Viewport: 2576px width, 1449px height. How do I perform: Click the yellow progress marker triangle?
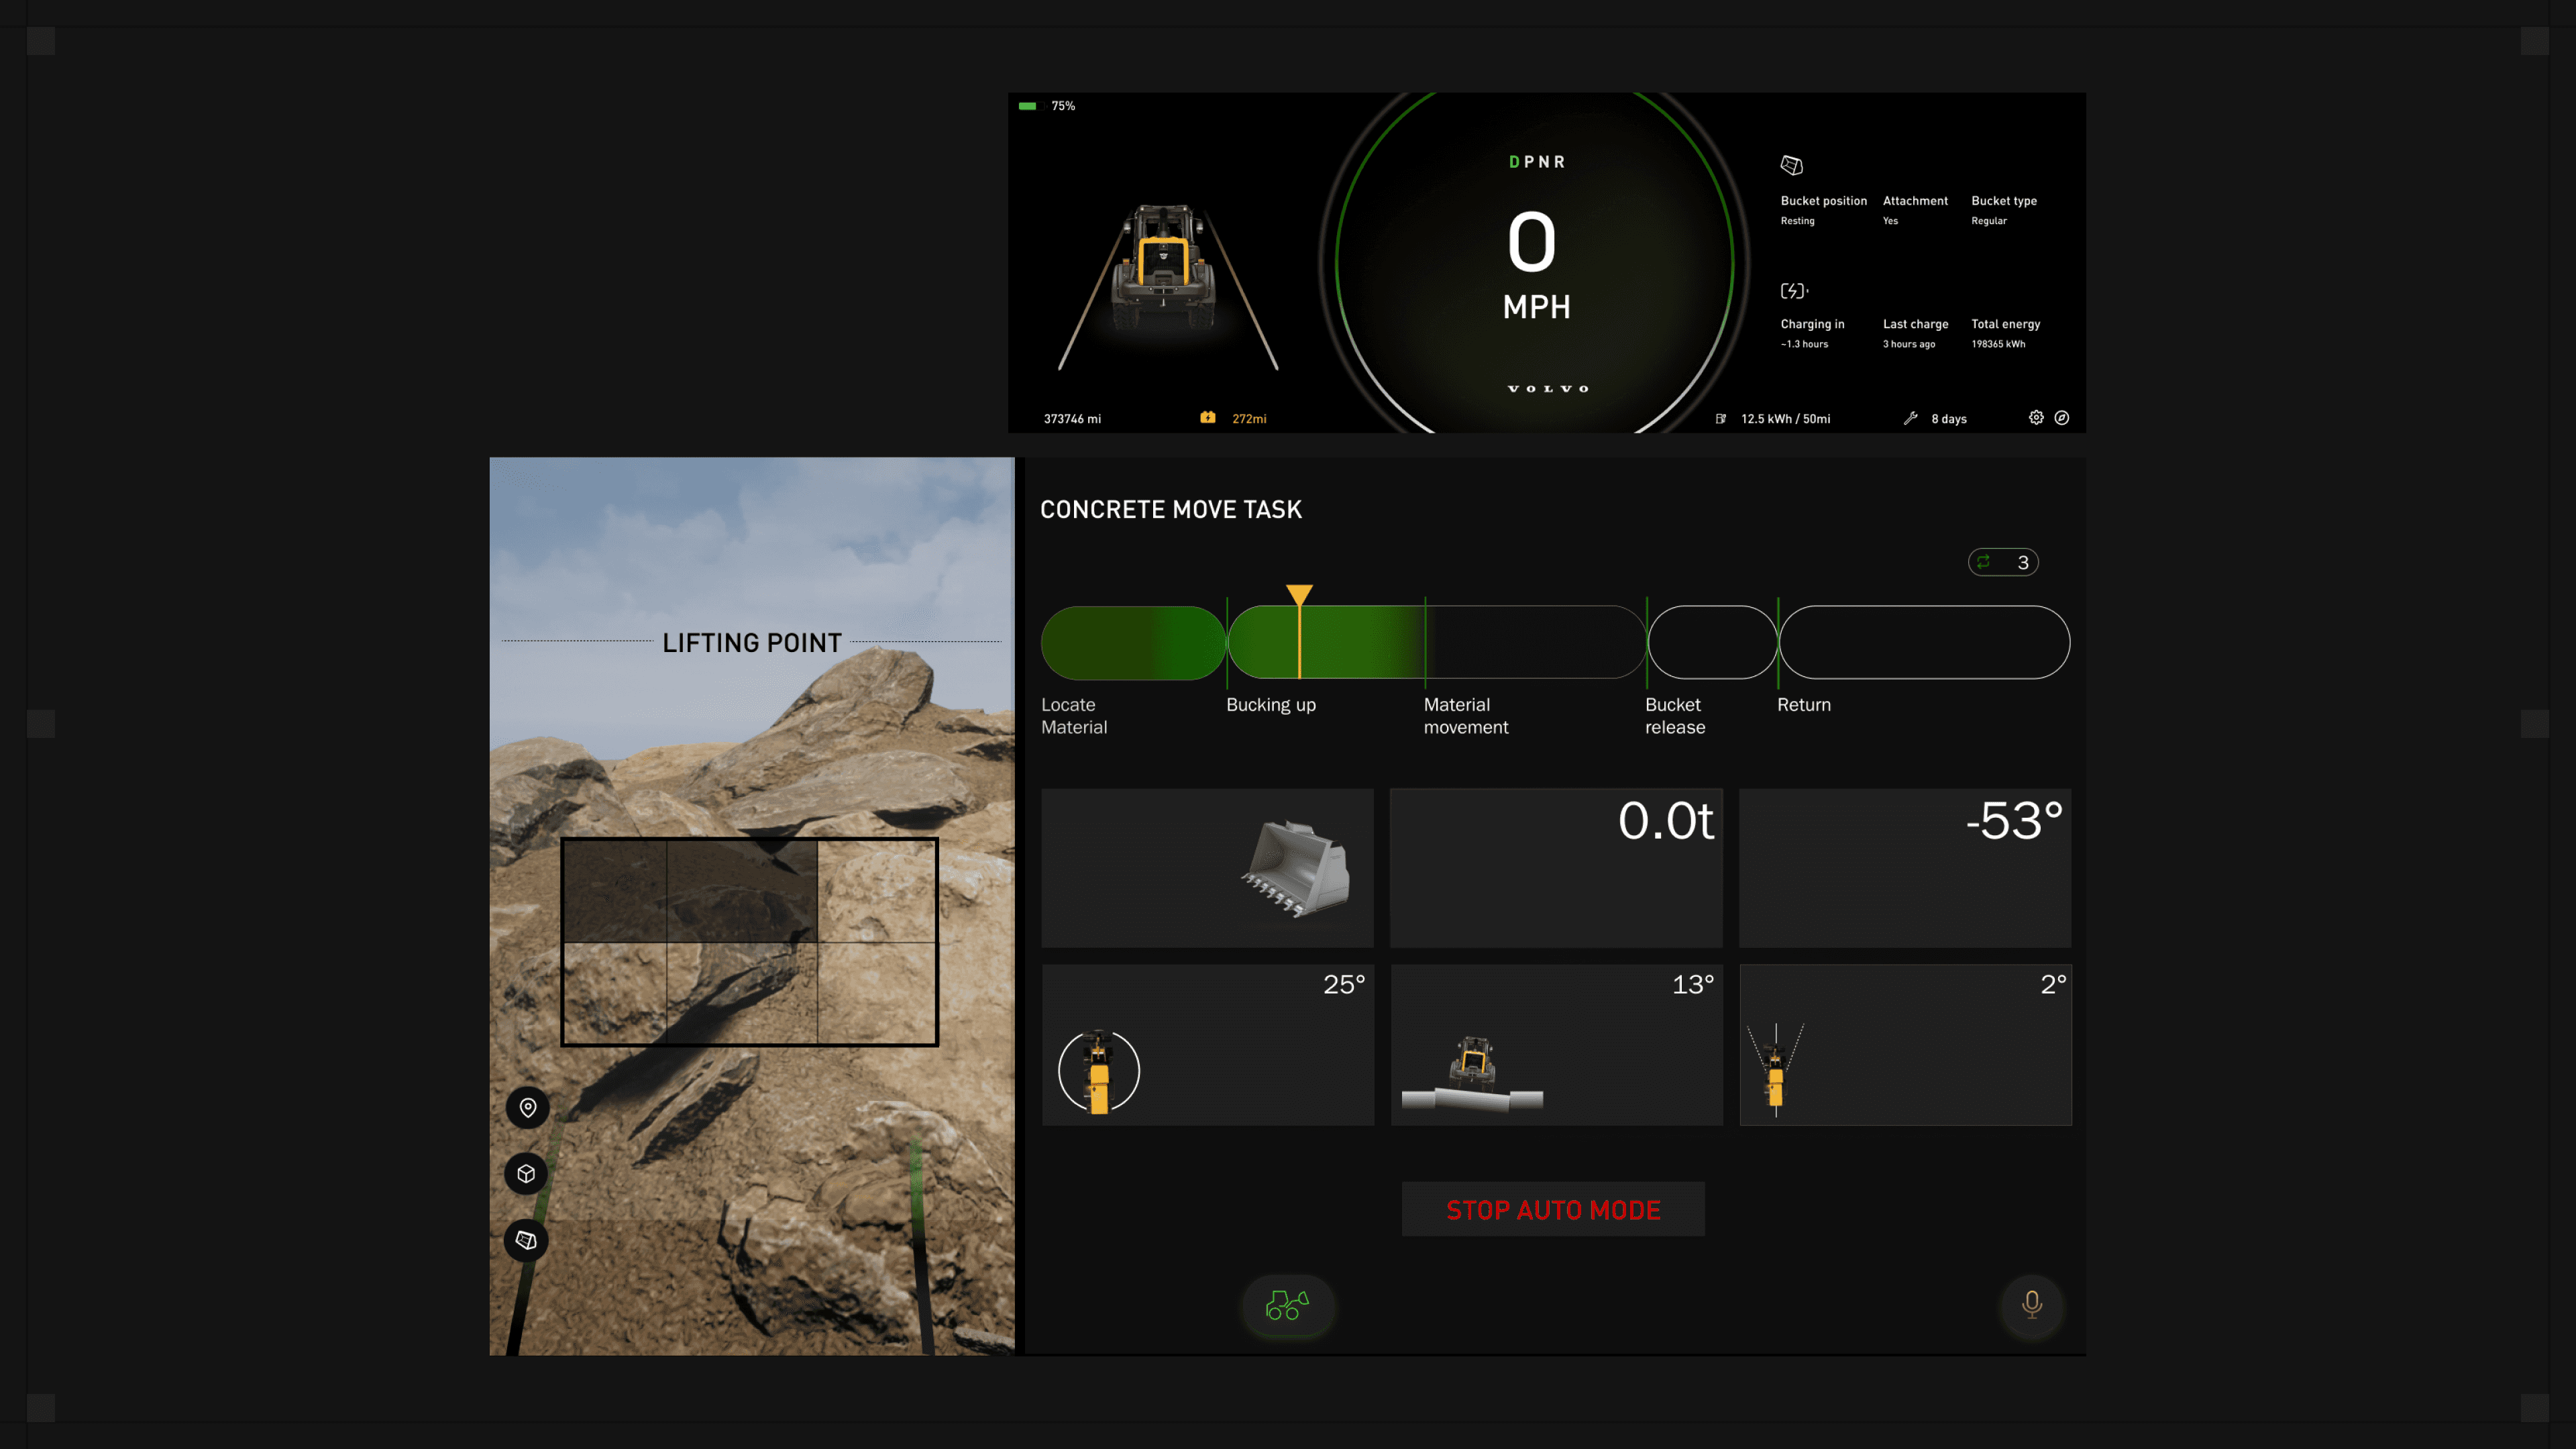[1299, 595]
